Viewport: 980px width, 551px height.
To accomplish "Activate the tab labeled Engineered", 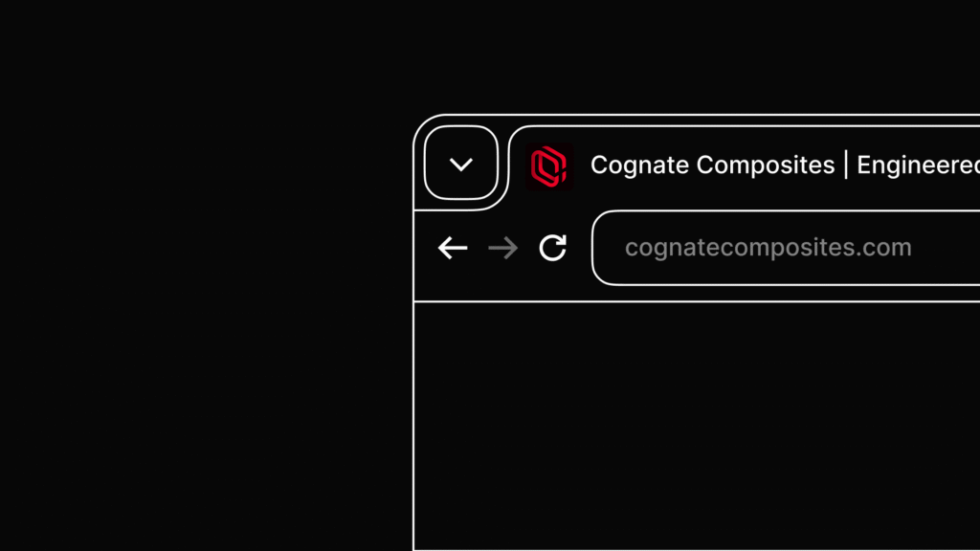I will click(x=785, y=165).
